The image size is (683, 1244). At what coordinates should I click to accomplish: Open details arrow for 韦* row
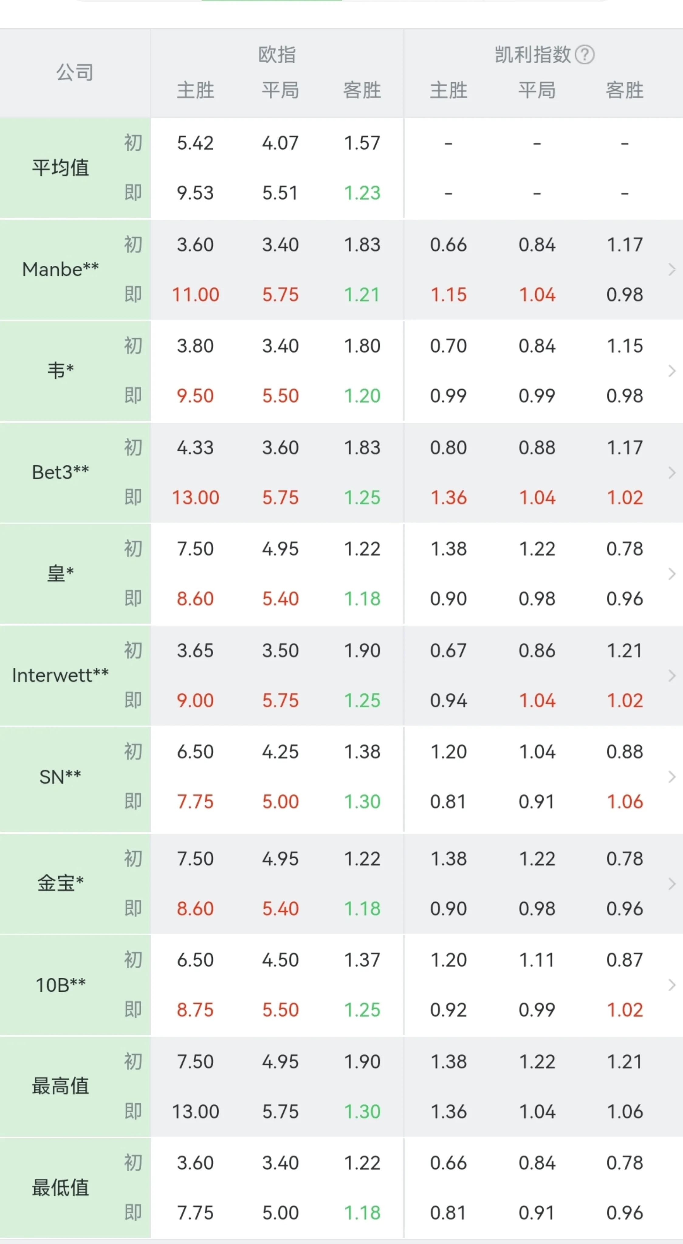click(671, 371)
